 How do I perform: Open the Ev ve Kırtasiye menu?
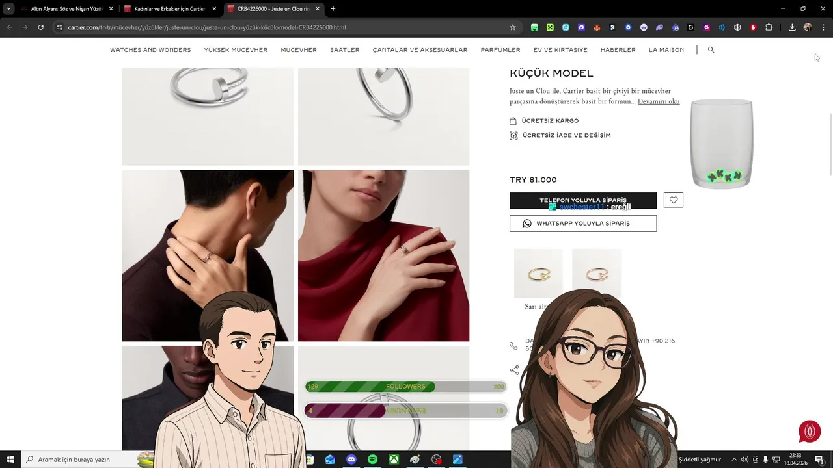click(x=560, y=50)
